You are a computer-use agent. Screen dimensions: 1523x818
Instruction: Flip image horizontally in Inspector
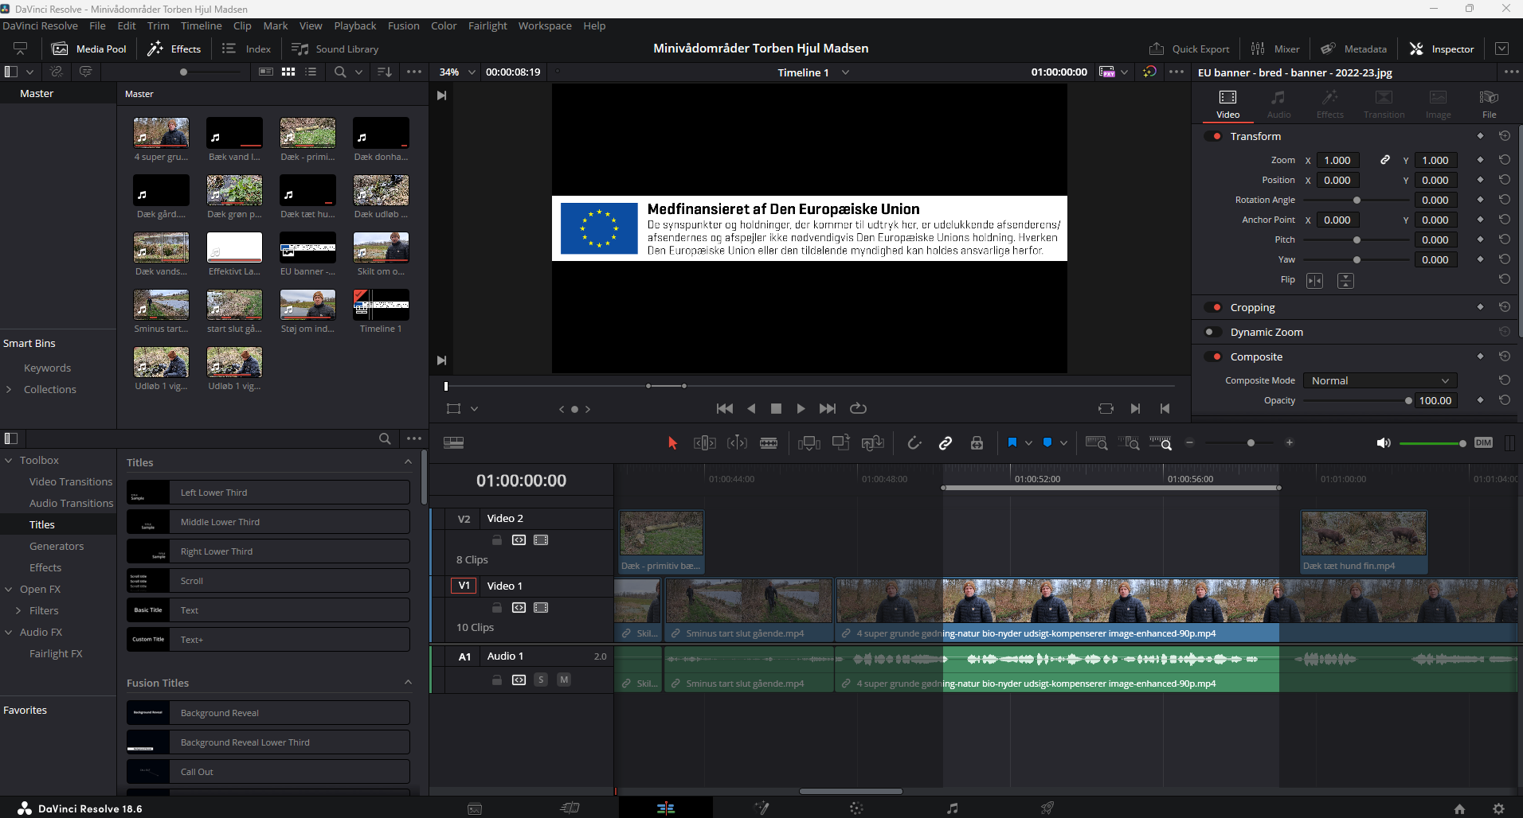pyautogui.click(x=1314, y=281)
